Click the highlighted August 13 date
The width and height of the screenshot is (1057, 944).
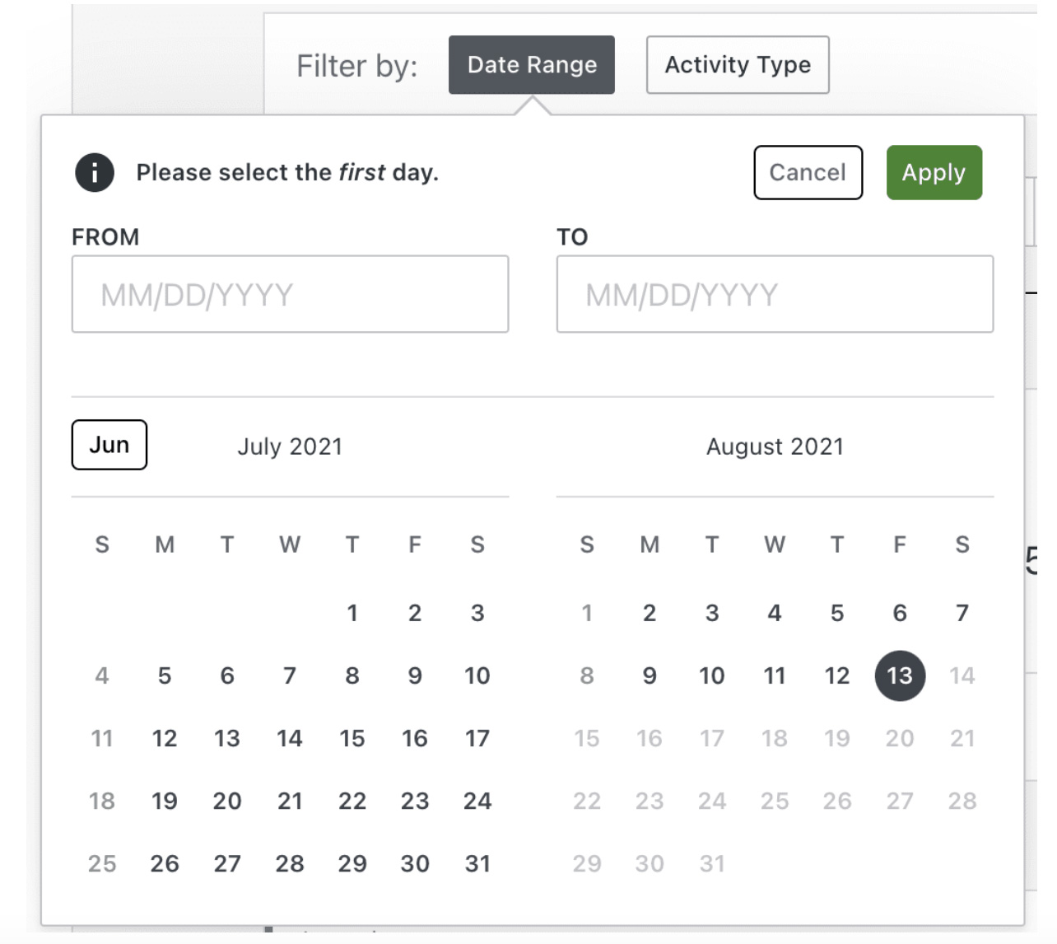coord(900,675)
